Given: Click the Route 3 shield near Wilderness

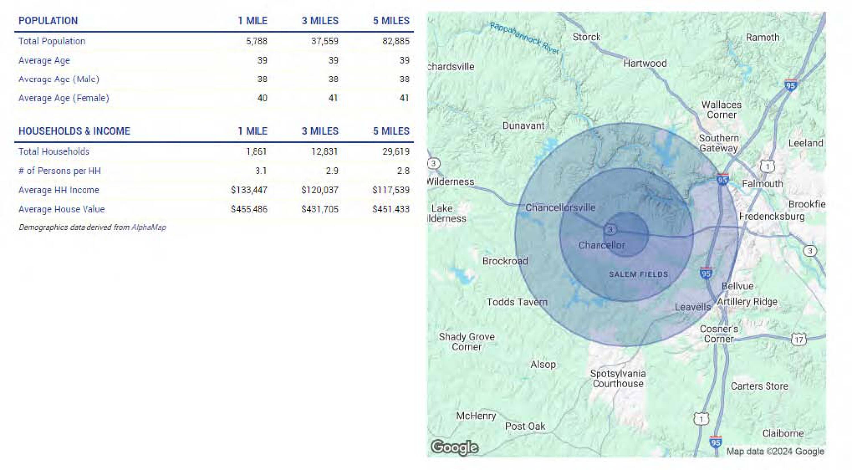Looking at the screenshot, I should point(434,163).
